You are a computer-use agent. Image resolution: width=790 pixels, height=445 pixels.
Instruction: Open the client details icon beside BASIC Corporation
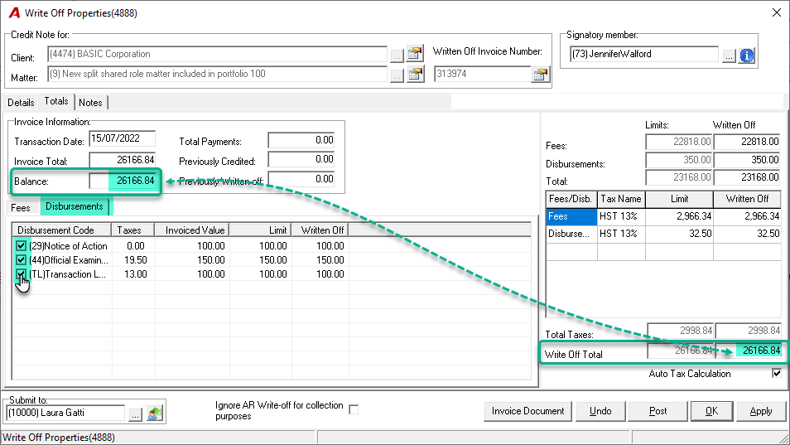pos(415,53)
